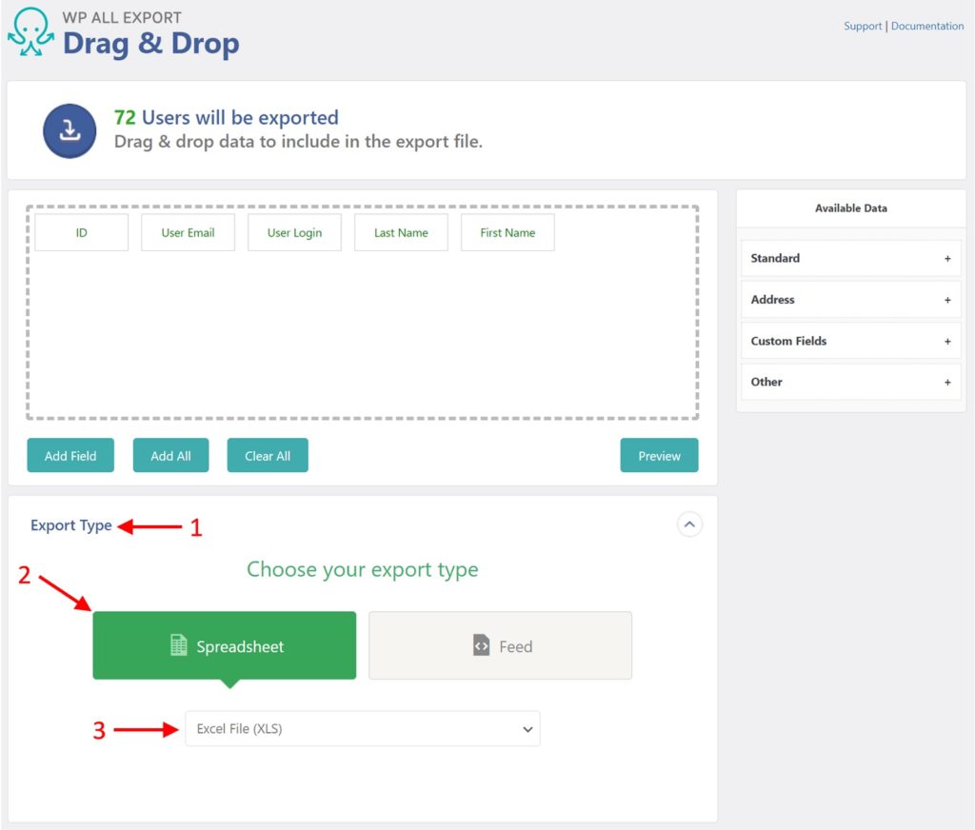Expand the Standard data section
The image size is (975, 830).
coord(947,258)
